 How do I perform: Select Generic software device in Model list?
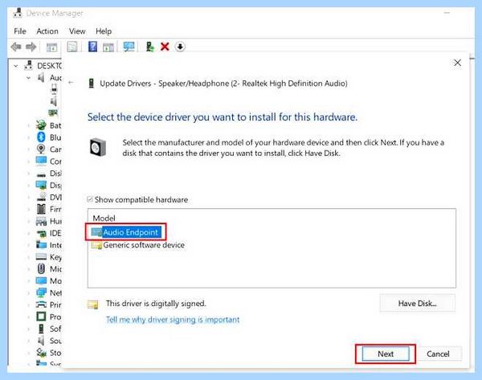point(138,245)
